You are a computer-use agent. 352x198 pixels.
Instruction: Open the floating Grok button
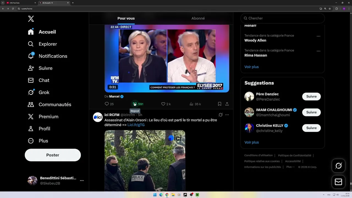point(339,166)
